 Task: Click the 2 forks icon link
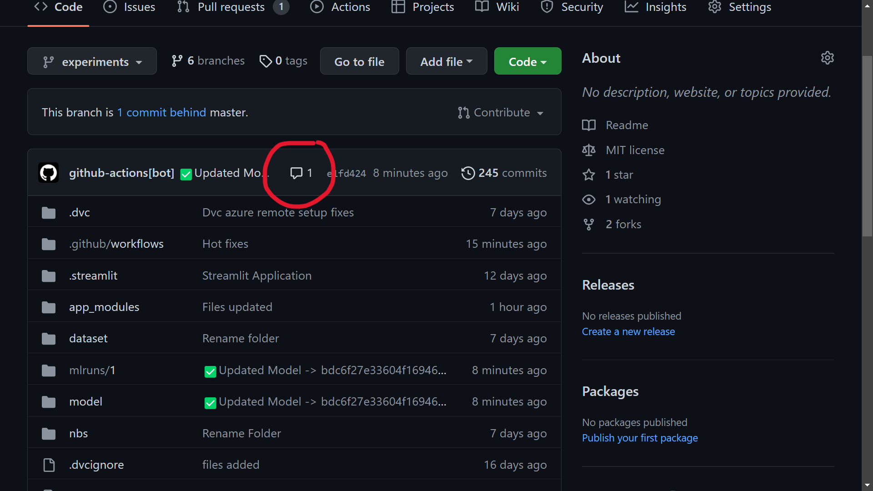tap(589, 224)
